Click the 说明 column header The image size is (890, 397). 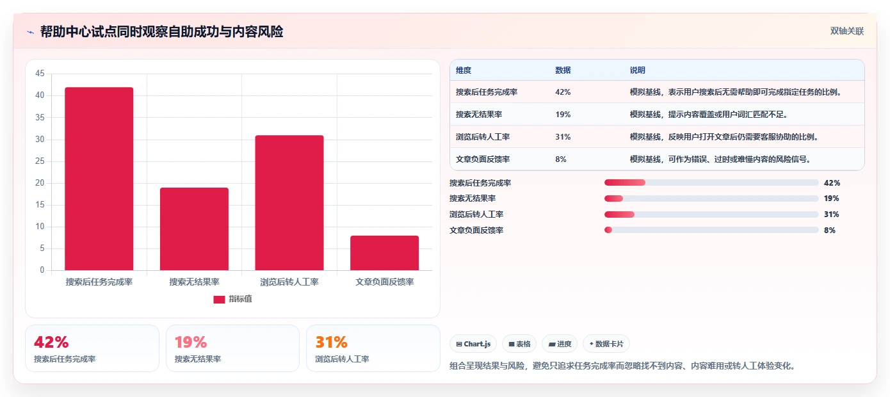(x=638, y=70)
